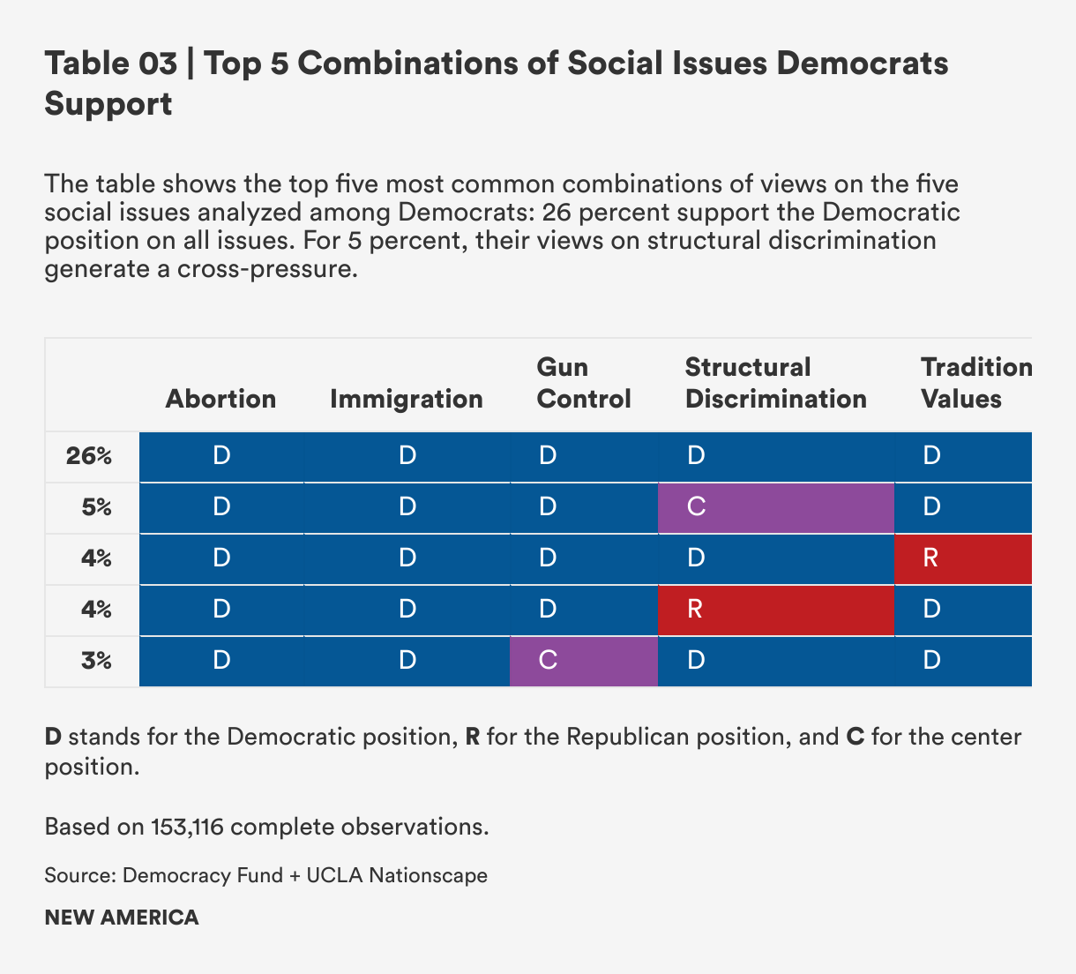This screenshot has height=974, width=1076.
Task: Select the Immigration column header
Action: tap(406, 399)
